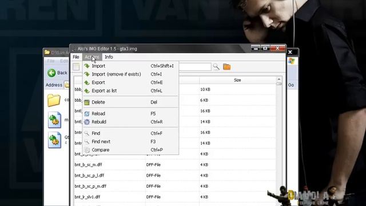Screen dimensions: 366x206
Task: Click the Compare document icon
Action: (87, 150)
